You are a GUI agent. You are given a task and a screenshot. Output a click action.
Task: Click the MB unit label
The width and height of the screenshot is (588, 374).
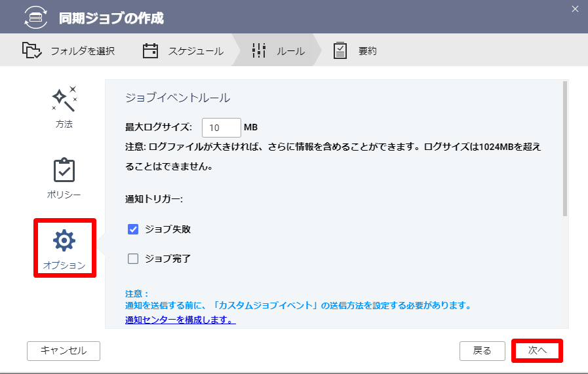coord(250,128)
